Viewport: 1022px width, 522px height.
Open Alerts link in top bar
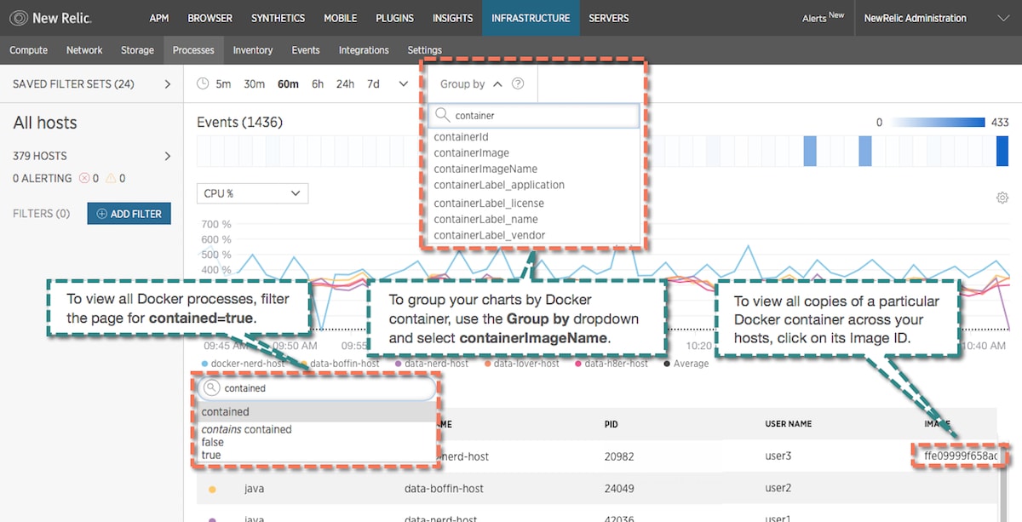point(823,18)
